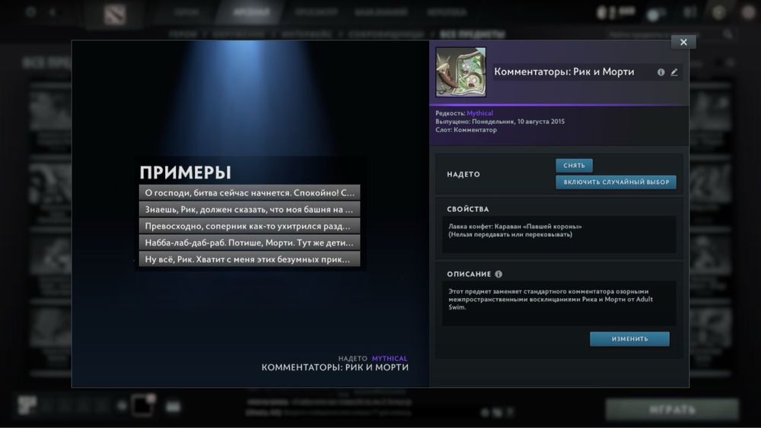761x428 pixels.
Task: Click the 'ПРИМЕРЫ' heading above the sample lines
Action: point(186,173)
